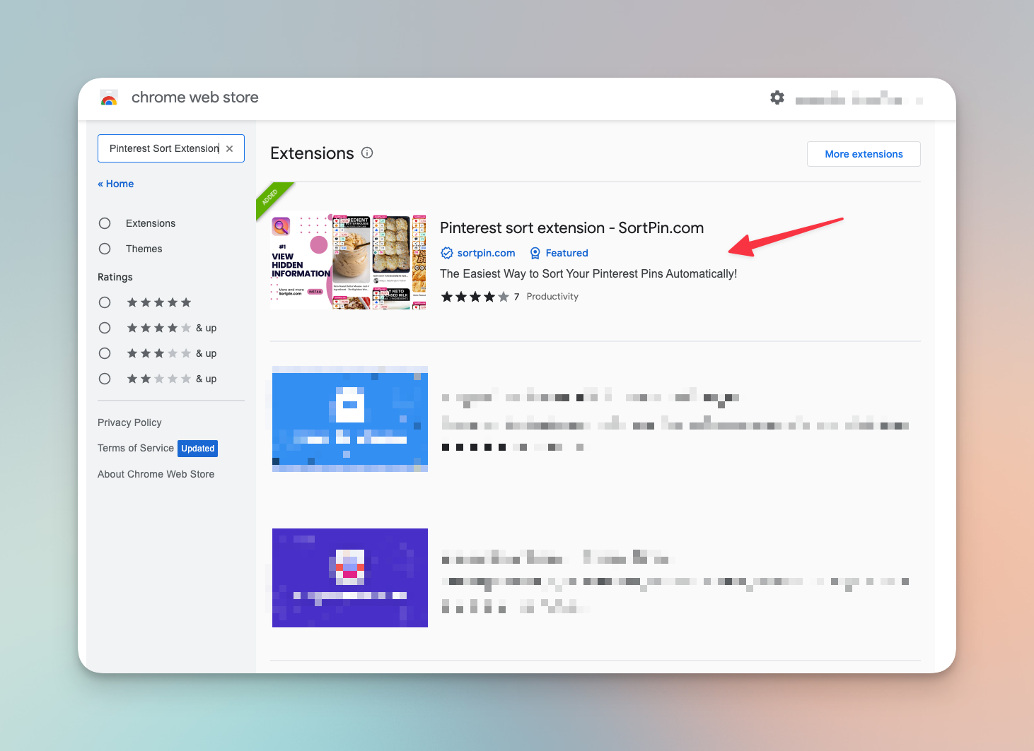Click the blurred account name in header

point(859,99)
